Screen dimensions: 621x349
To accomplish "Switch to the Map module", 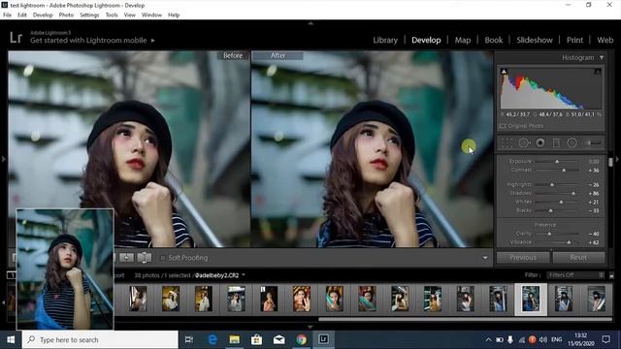I will coord(463,40).
